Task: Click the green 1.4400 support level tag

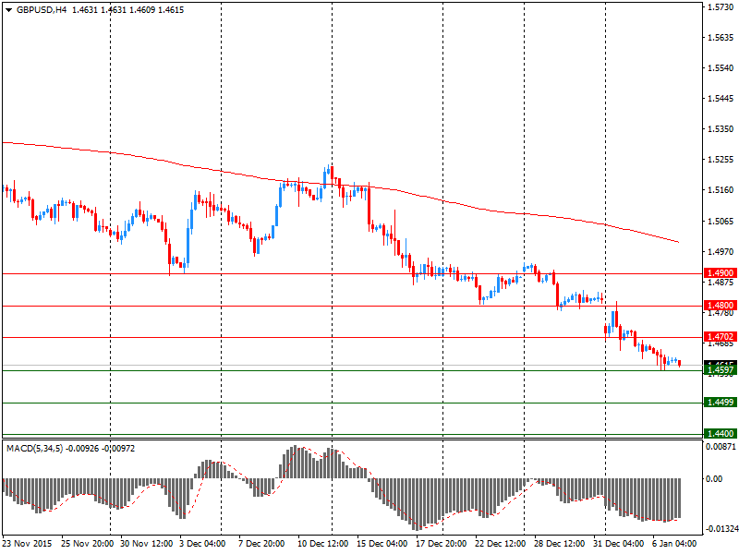Action: coord(721,433)
